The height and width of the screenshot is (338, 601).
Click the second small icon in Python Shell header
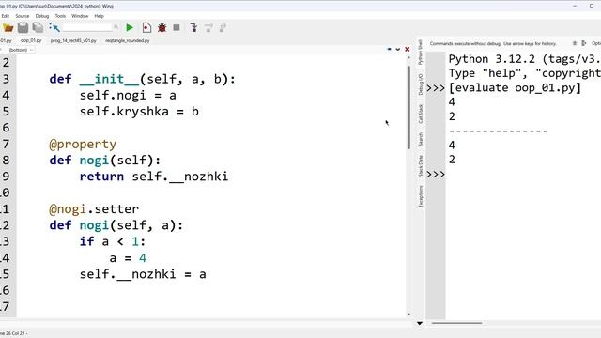pos(584,43)
